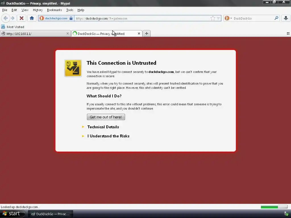Viewport: 291px width, 218px height.
Task: Click the 'This Connection is Untrusted' heading
Action: (x=121, y=63)
